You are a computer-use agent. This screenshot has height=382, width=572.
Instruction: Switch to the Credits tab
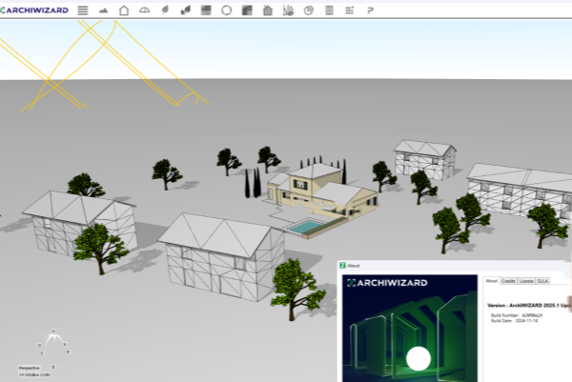(509, 281)
